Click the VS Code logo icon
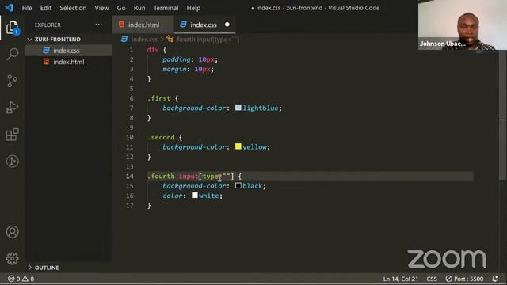This screenshot has height=285, width=507. (x=9, y=7)
